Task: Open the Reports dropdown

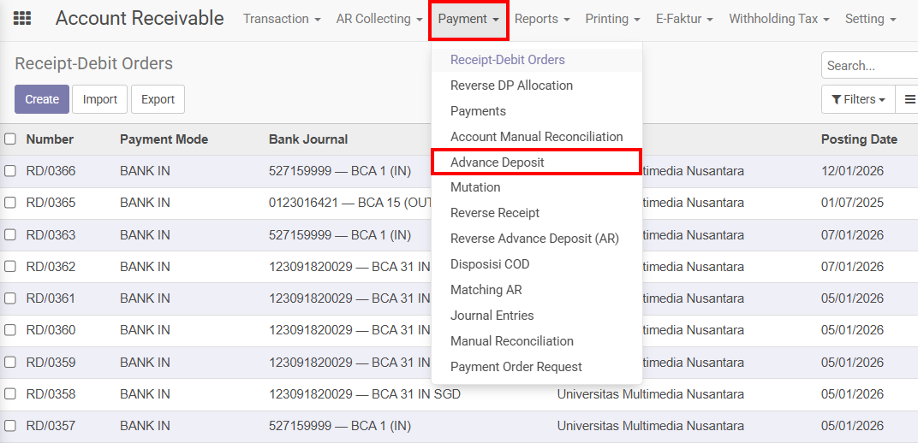Action: tap(542, 19)
